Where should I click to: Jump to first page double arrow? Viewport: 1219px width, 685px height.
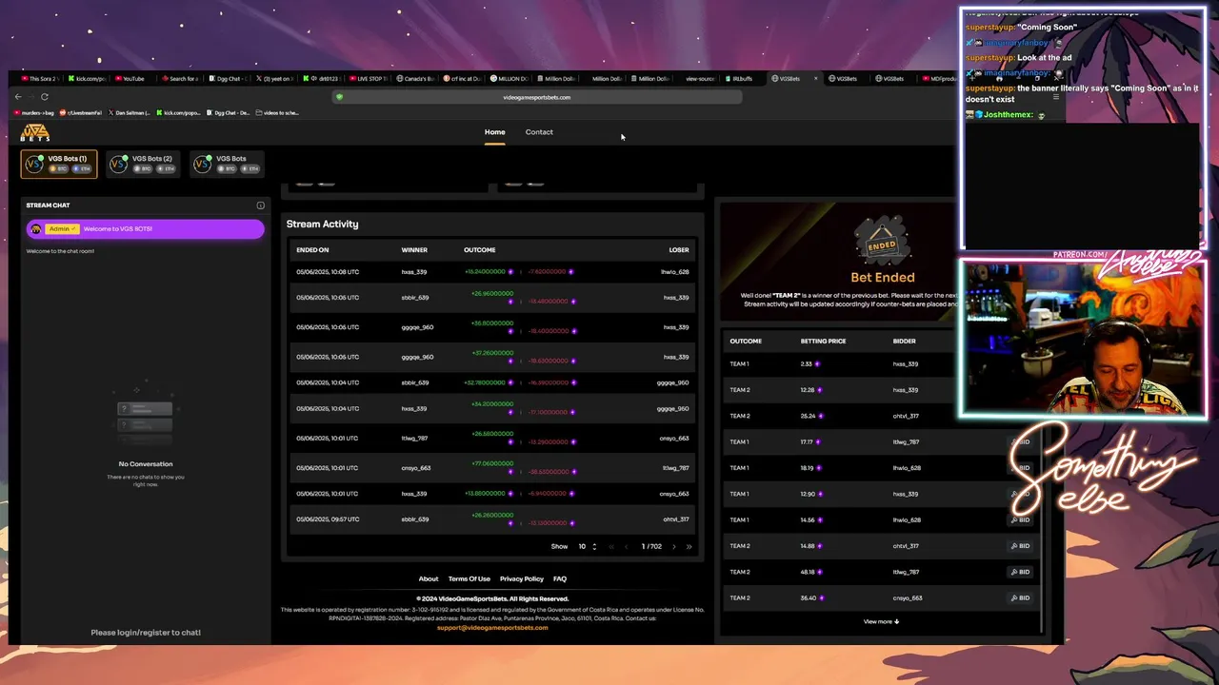point(610,546)
